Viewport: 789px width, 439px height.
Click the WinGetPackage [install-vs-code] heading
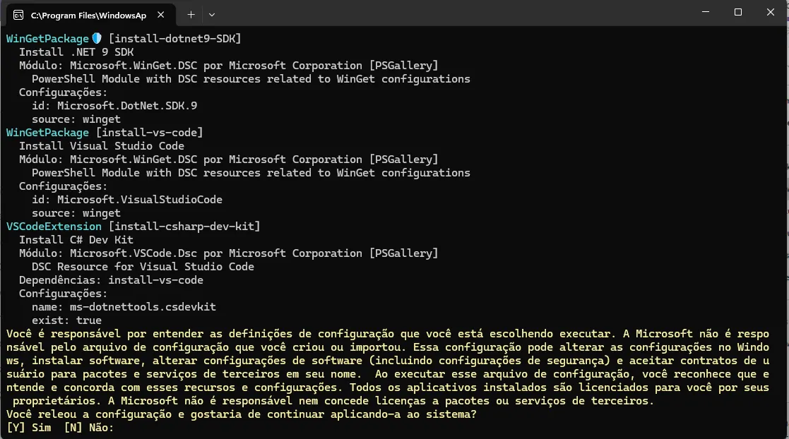(x=105, y=133)
